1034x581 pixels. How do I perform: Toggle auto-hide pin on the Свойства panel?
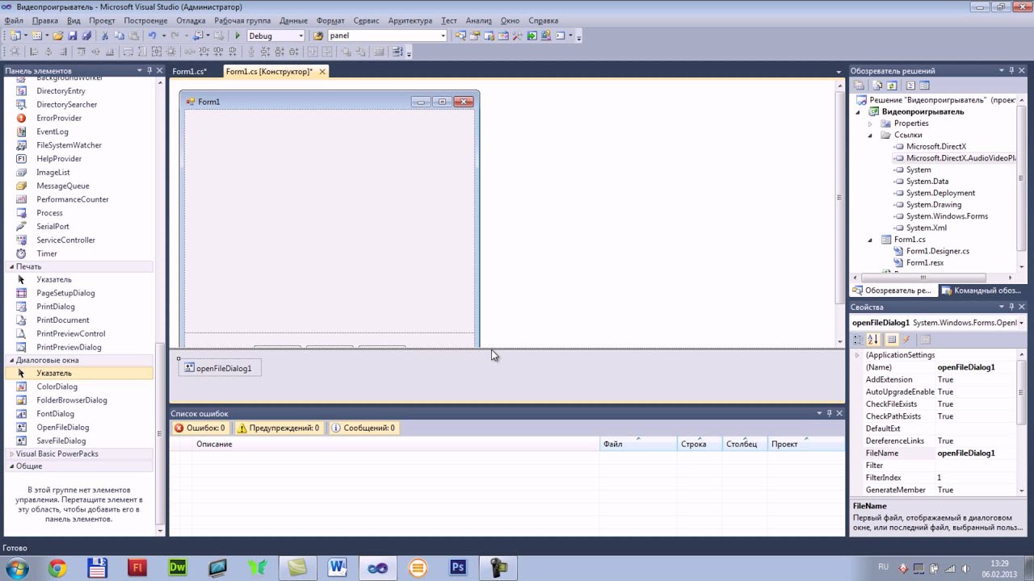coord(1011,307)
